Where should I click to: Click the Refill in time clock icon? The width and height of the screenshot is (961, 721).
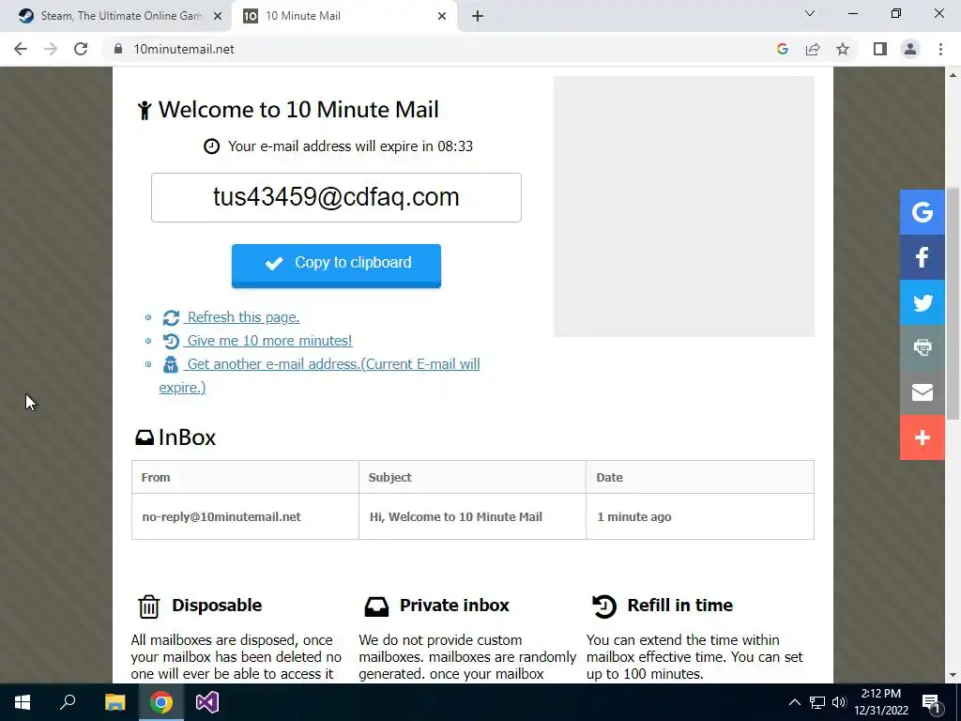click(x=604, y=606)
